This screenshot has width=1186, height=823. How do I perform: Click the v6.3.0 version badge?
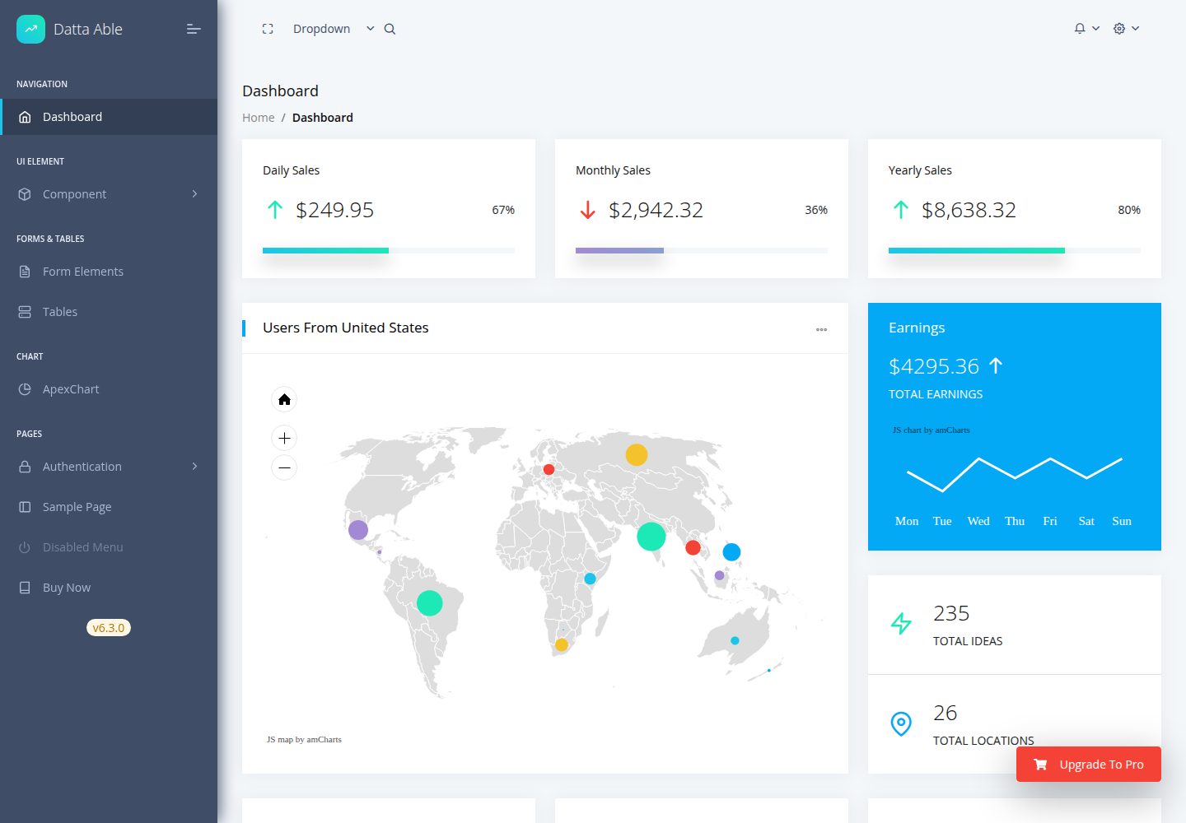[109, 628]
